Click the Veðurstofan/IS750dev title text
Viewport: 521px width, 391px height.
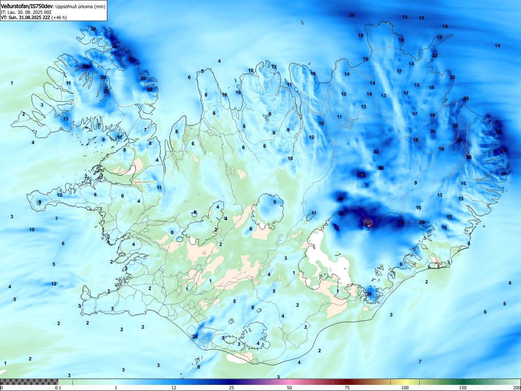pos(27,7)
